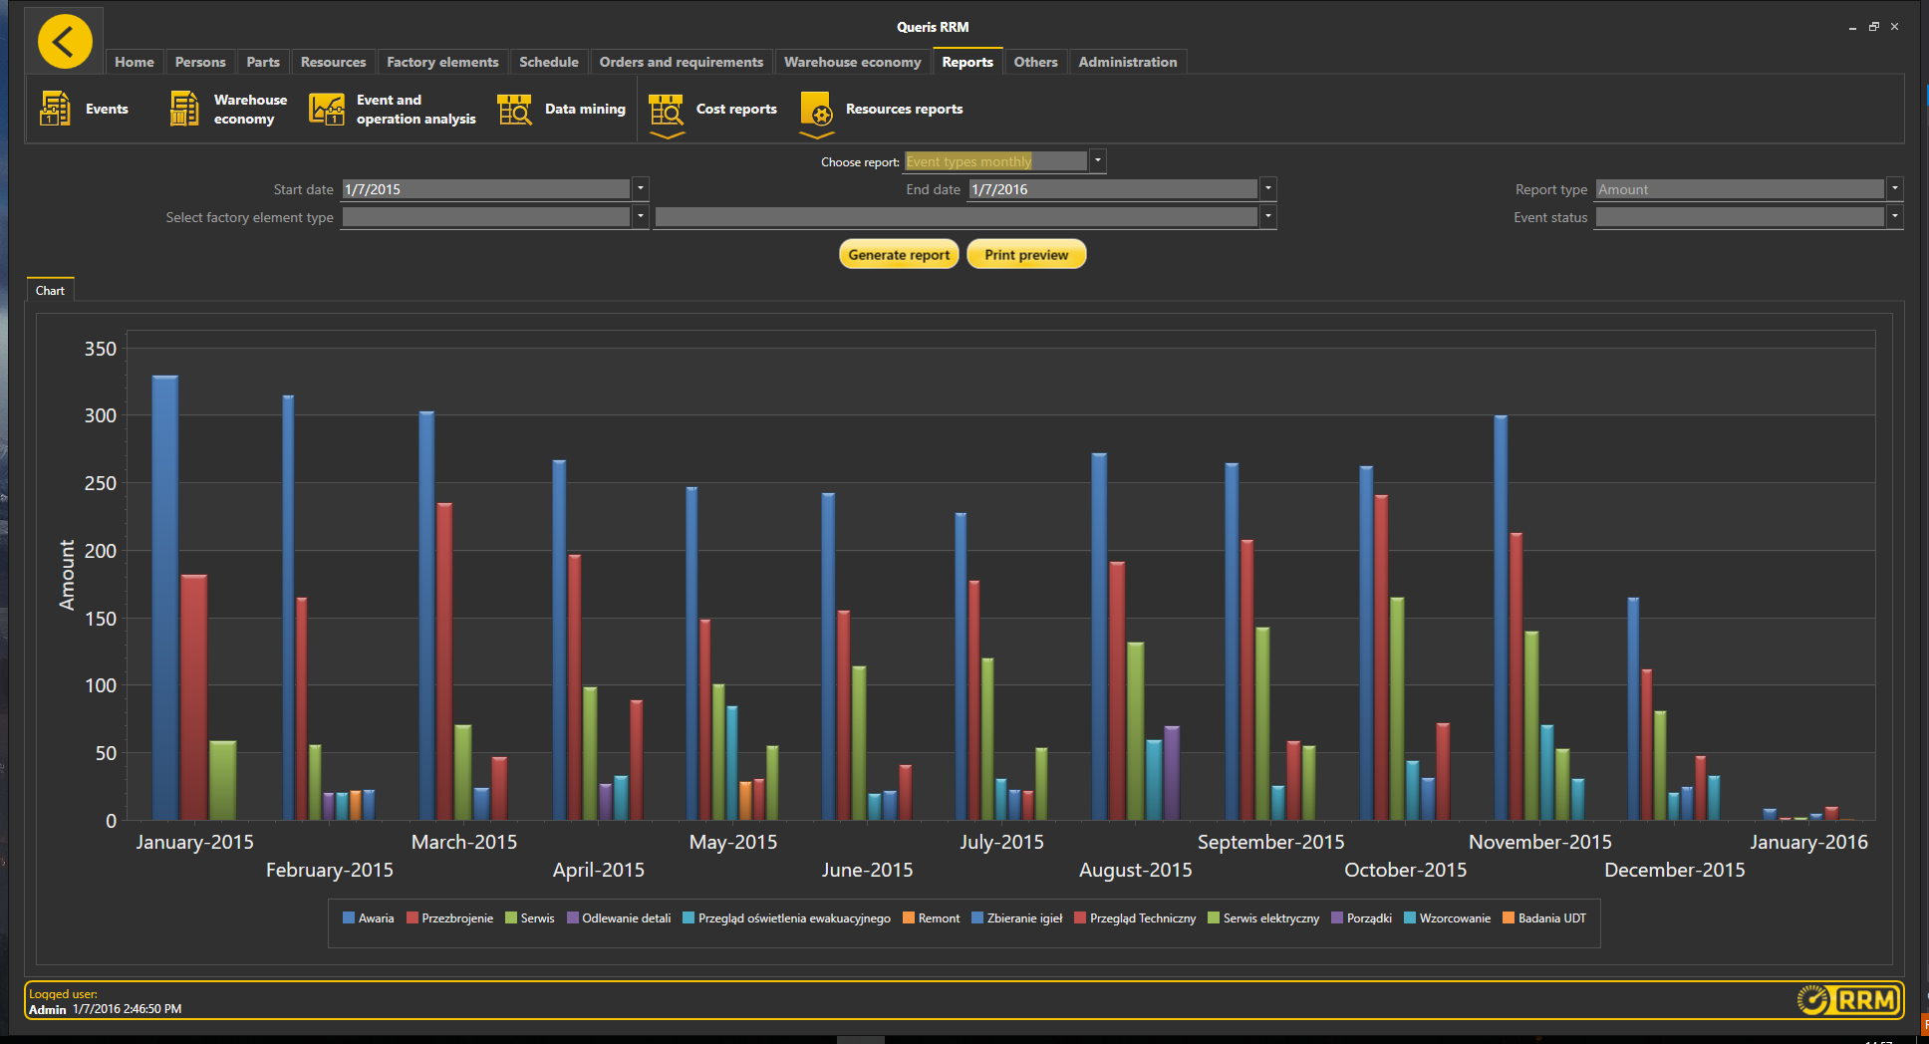Expand the Report type dropdown showing Amount
This screenshot has height=1044, width=1929.
coord(1893,188)
